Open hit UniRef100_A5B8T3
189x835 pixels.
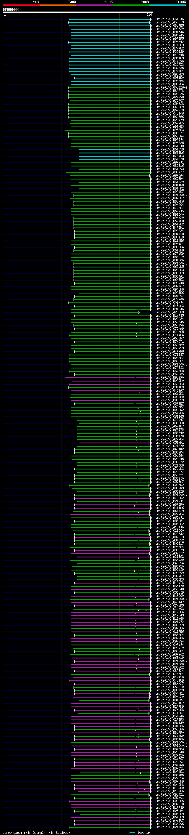[x=170, y=23]
